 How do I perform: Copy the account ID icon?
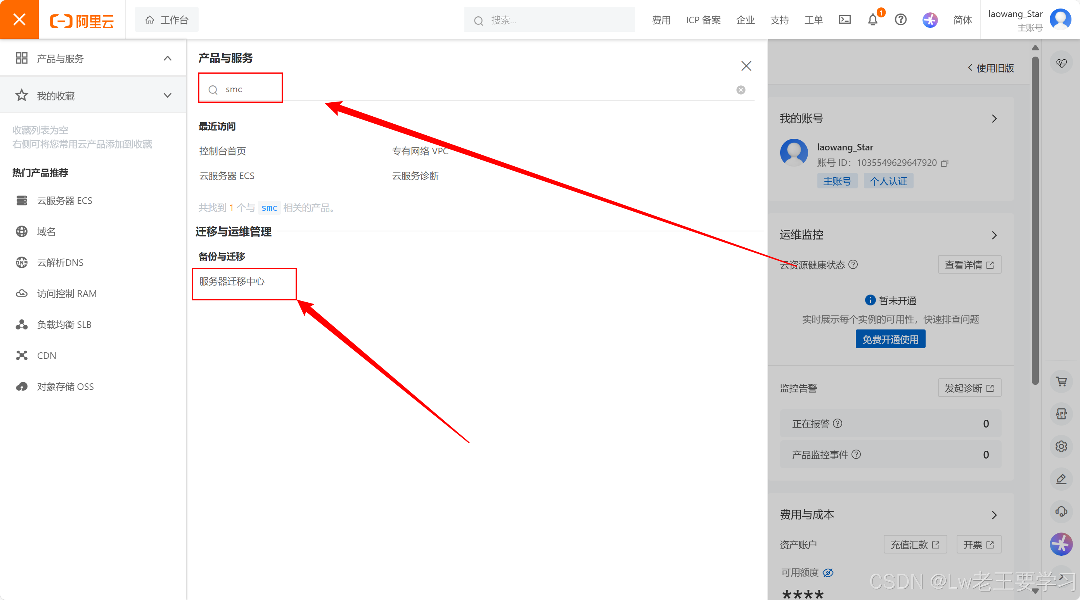tap(945, 162)
